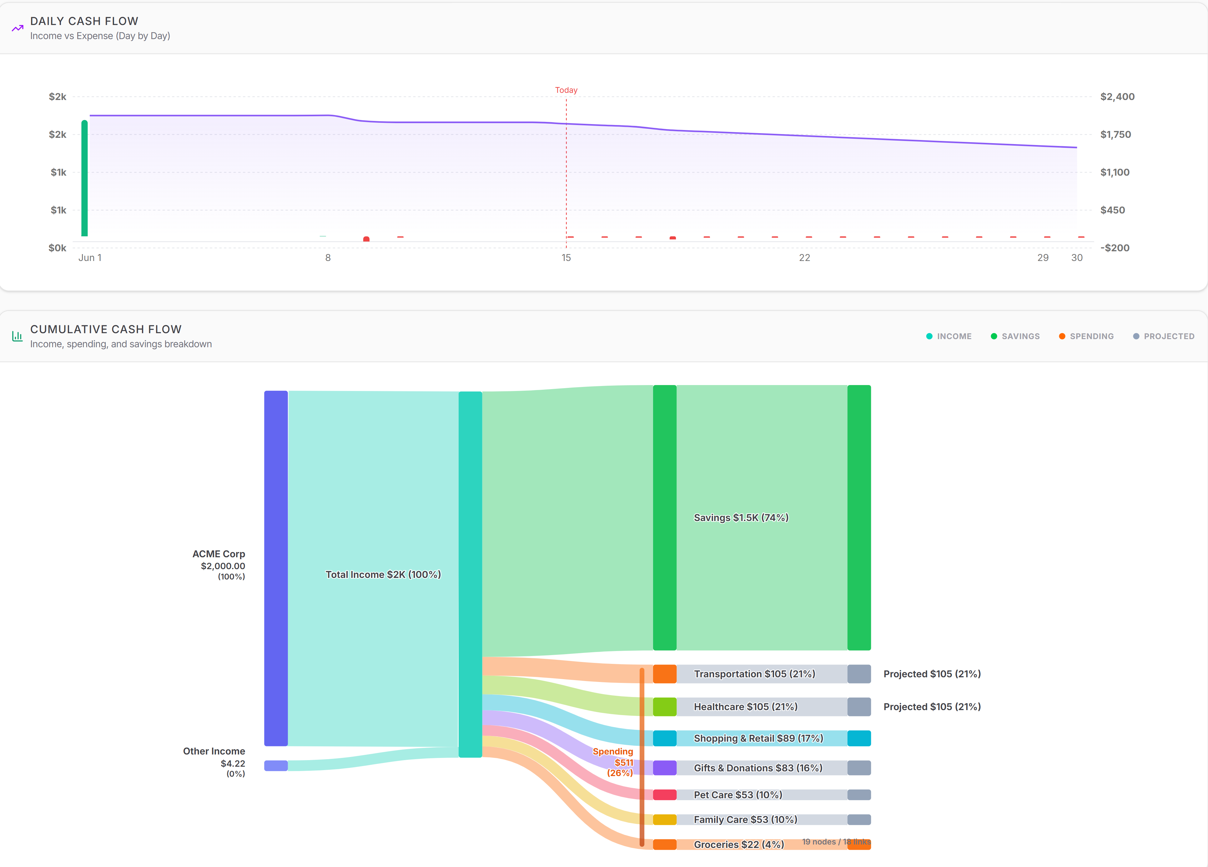Toggle the Projected legend item
Viewport: 1208px width, 867px height.
[x=1163, y=336]
